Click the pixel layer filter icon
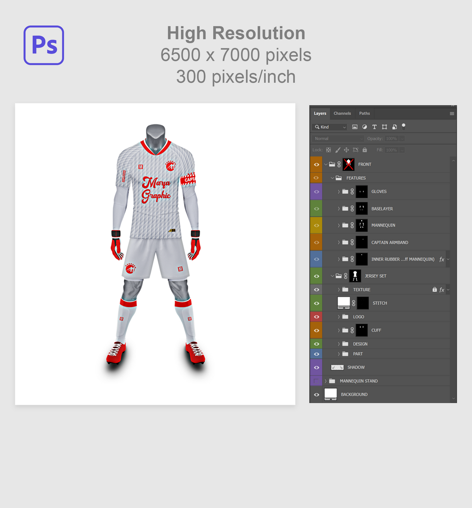 pos(355,127)
